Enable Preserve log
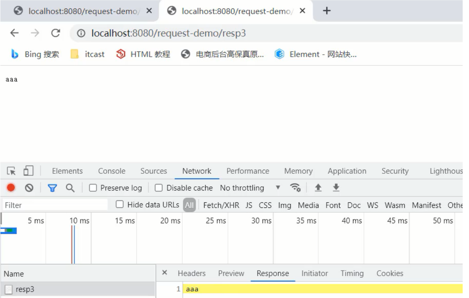This screenshot has height=298, width=469. point(93,188)
